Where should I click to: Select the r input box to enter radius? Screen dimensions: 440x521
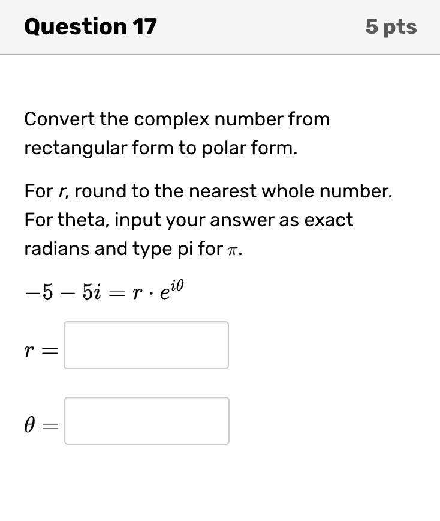click(146, 345)
